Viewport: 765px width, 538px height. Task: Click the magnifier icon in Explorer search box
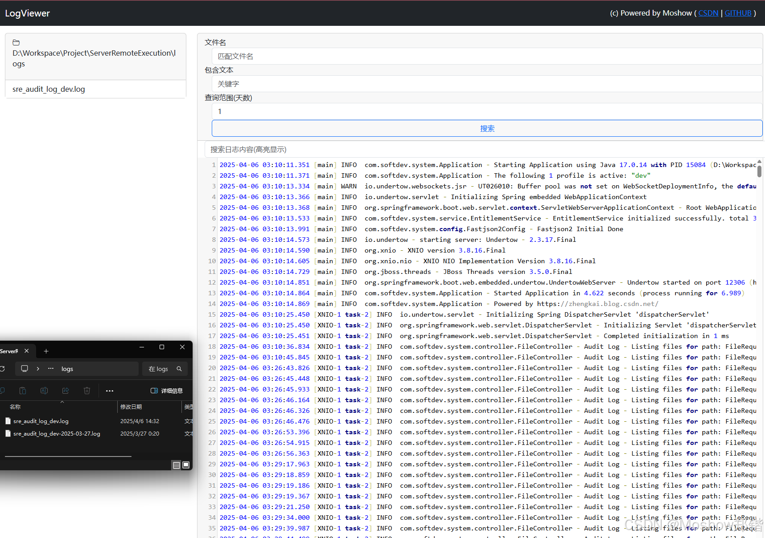179,369
